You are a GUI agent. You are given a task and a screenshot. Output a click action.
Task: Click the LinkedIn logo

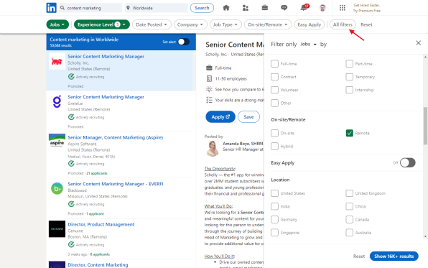pos(51,8)
